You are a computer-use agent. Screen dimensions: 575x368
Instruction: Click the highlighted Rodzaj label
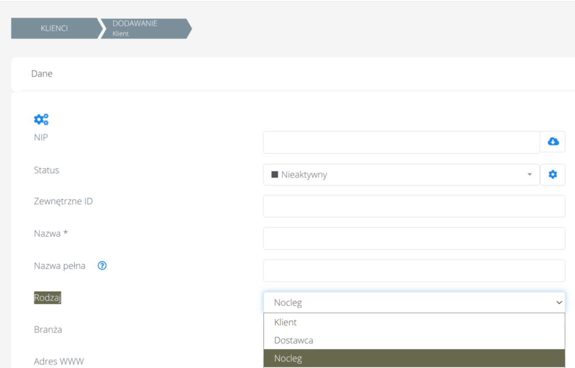[47, 298]
